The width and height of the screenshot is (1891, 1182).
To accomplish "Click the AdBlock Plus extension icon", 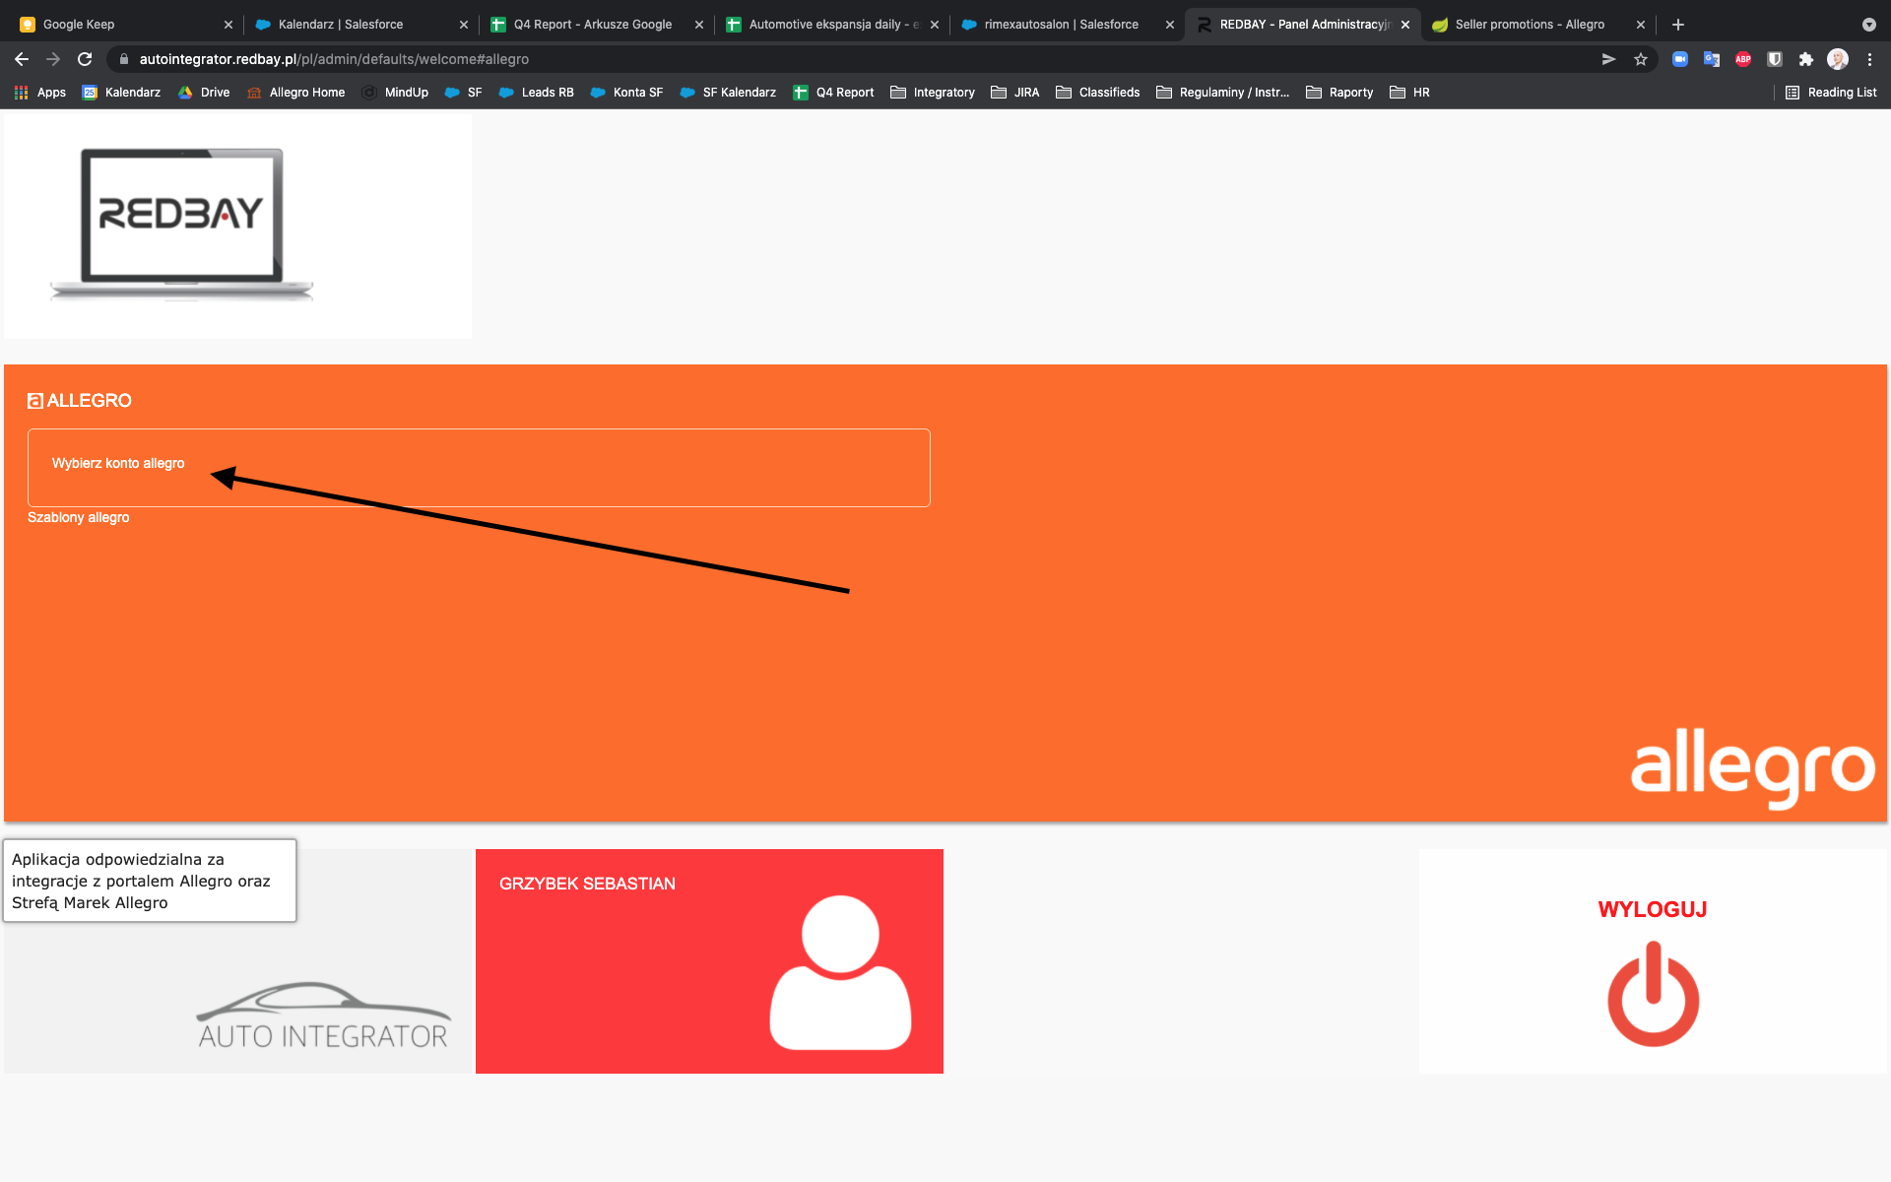I will pyautogui.click(x=1743, y=59).
